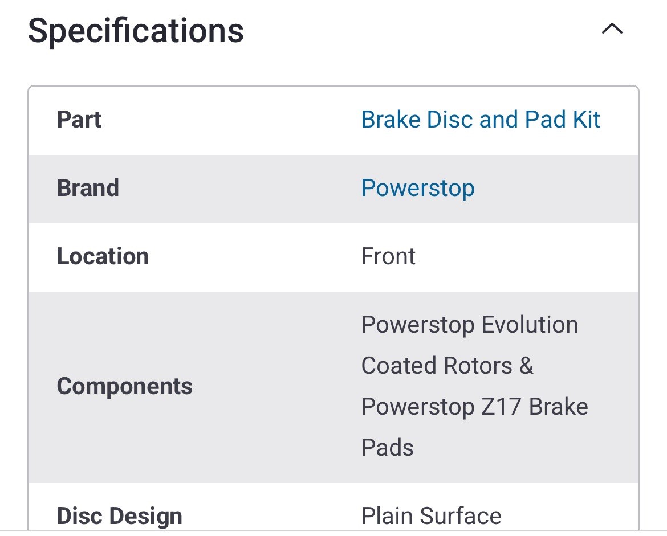Click the Specifications heading
The height and width of the screenshot is (536, 667).
(x=136, y=31)
